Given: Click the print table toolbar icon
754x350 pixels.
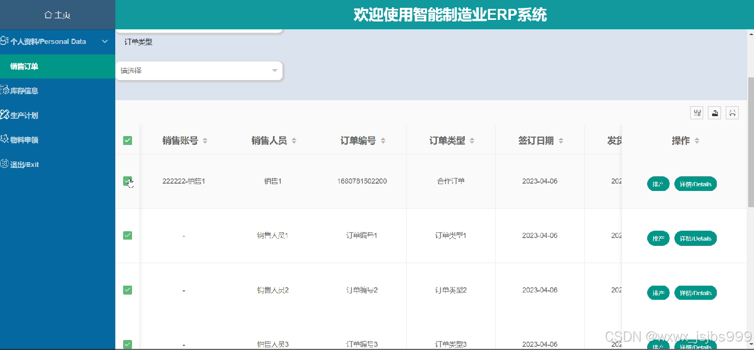Looking at the screenshot, I should [733, 113].
